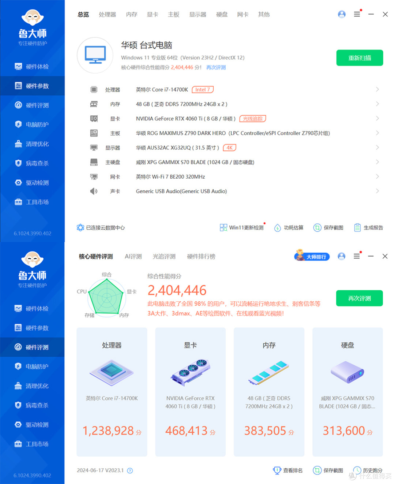
Task: Open 功耗估算 power estimate
Action: click(289, 228)
